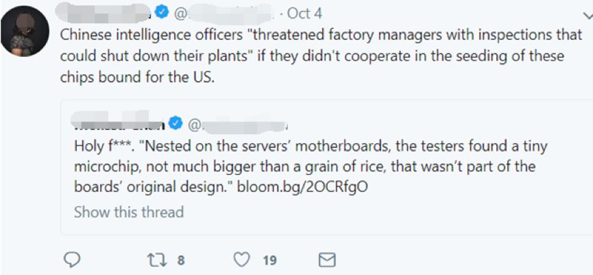Click the top author's verified badge

(x=160, y=13)
